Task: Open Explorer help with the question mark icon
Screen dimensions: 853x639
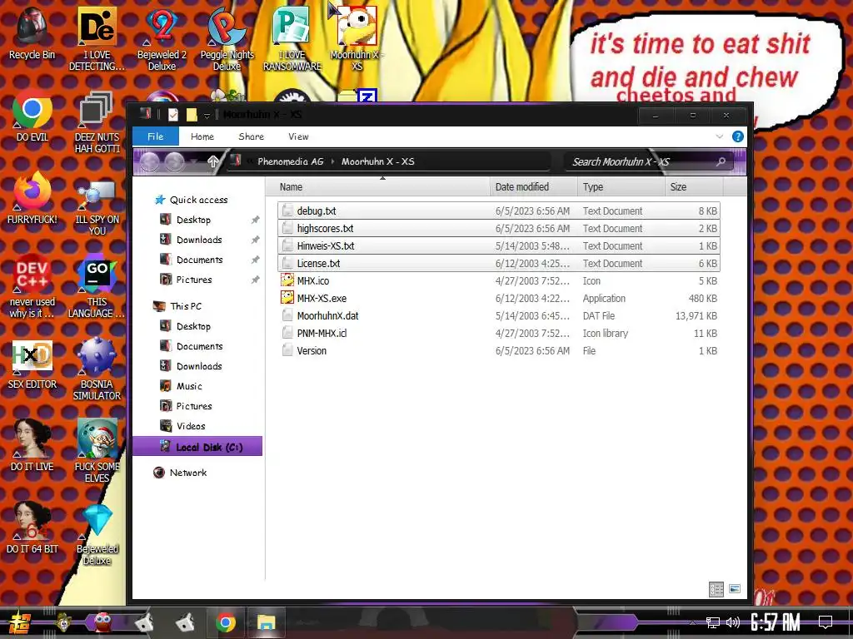Action: point(738,136)
